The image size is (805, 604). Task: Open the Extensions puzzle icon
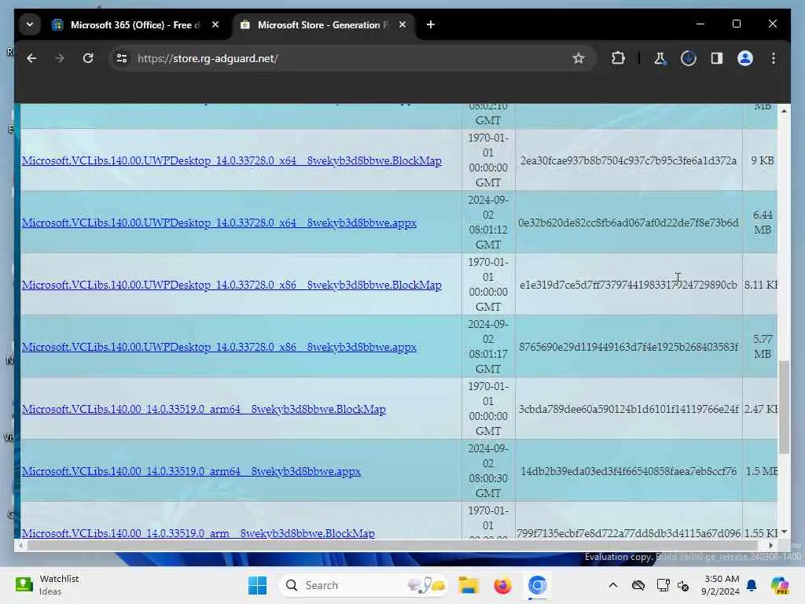[618, 58]
